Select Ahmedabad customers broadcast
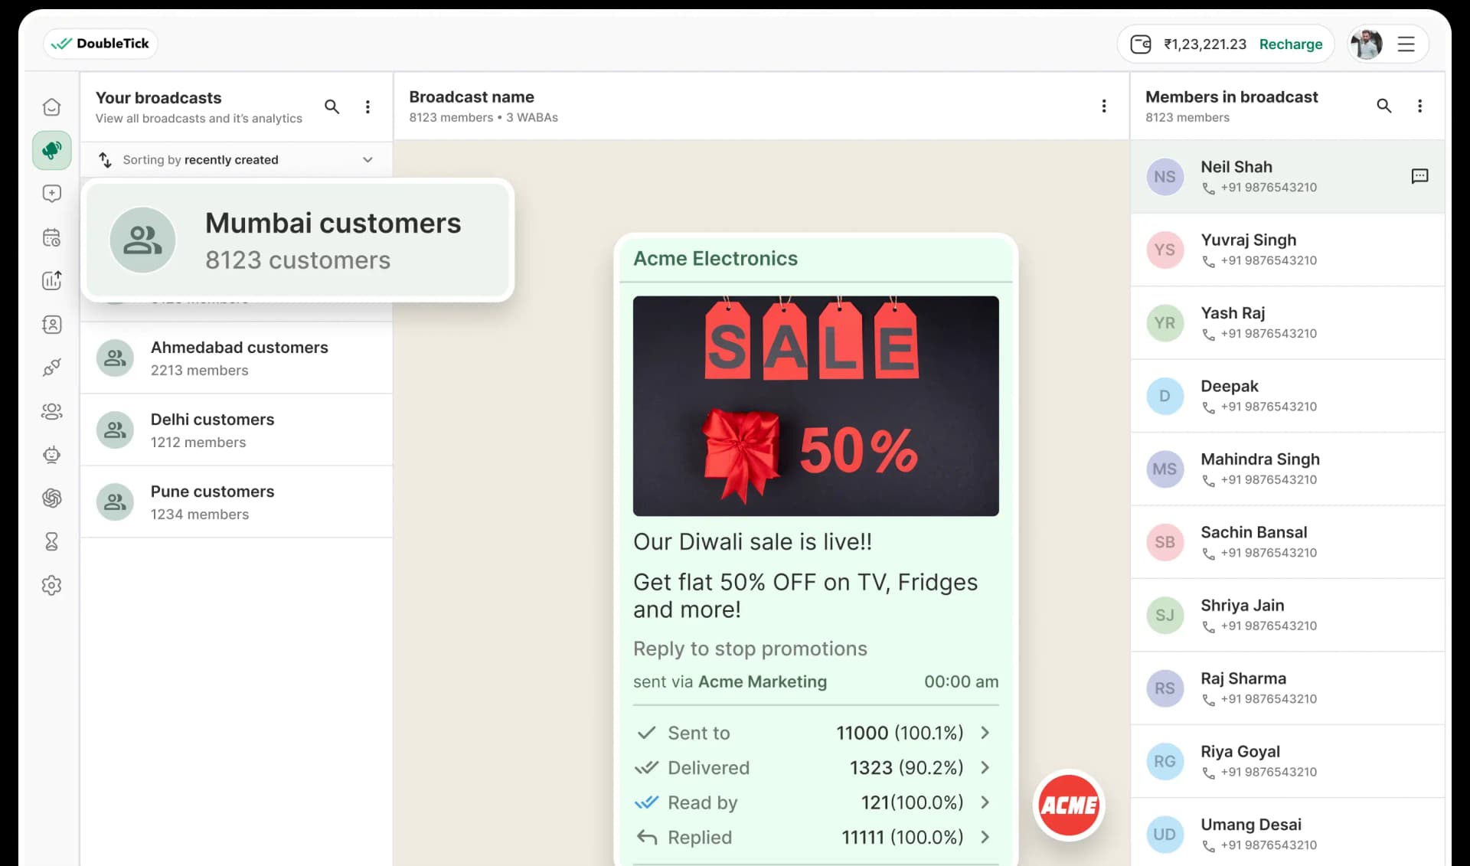 tap(237, 358)
